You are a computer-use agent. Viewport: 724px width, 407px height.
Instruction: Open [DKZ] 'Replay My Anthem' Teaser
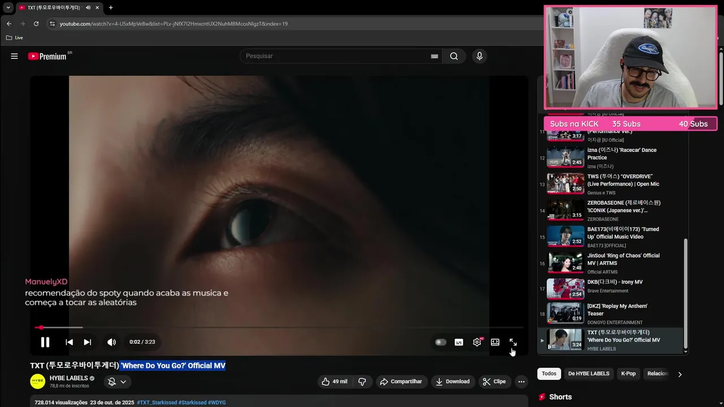pyautogui.click(x=611, y=314)
